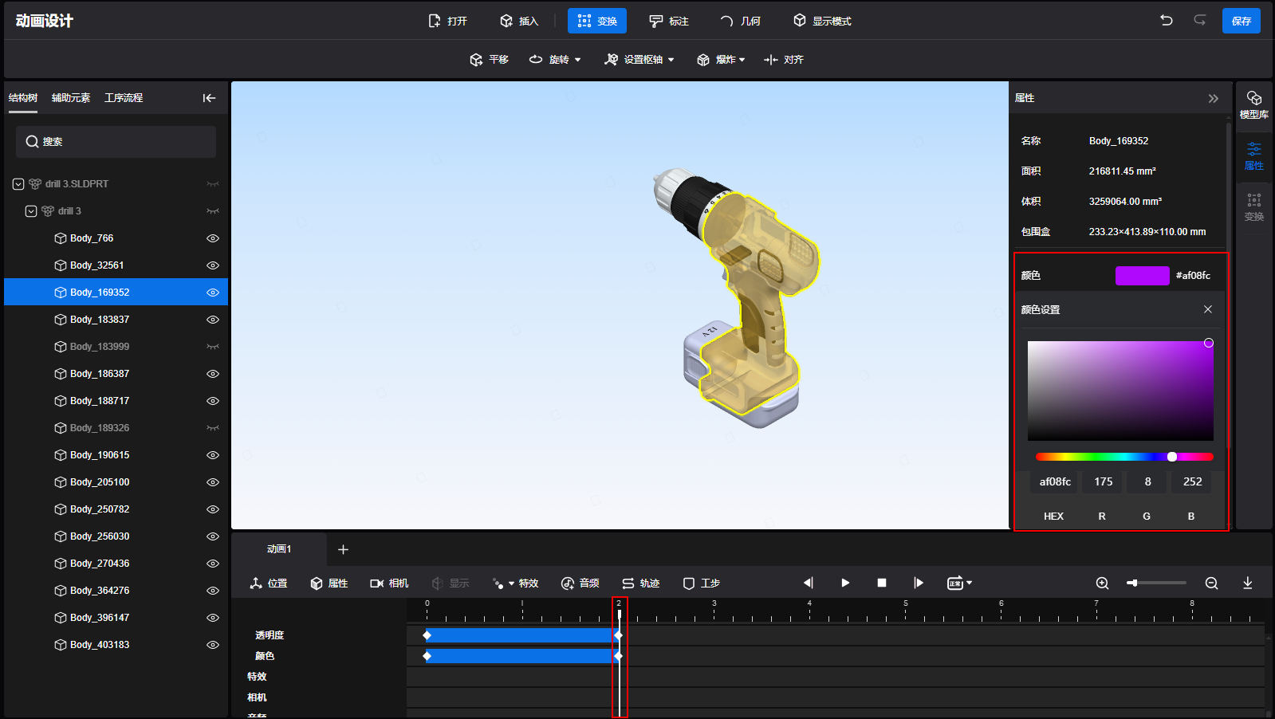Zoom in the timeline
Viewport: 1275px width, 719px height.
tap(1103, 583)
